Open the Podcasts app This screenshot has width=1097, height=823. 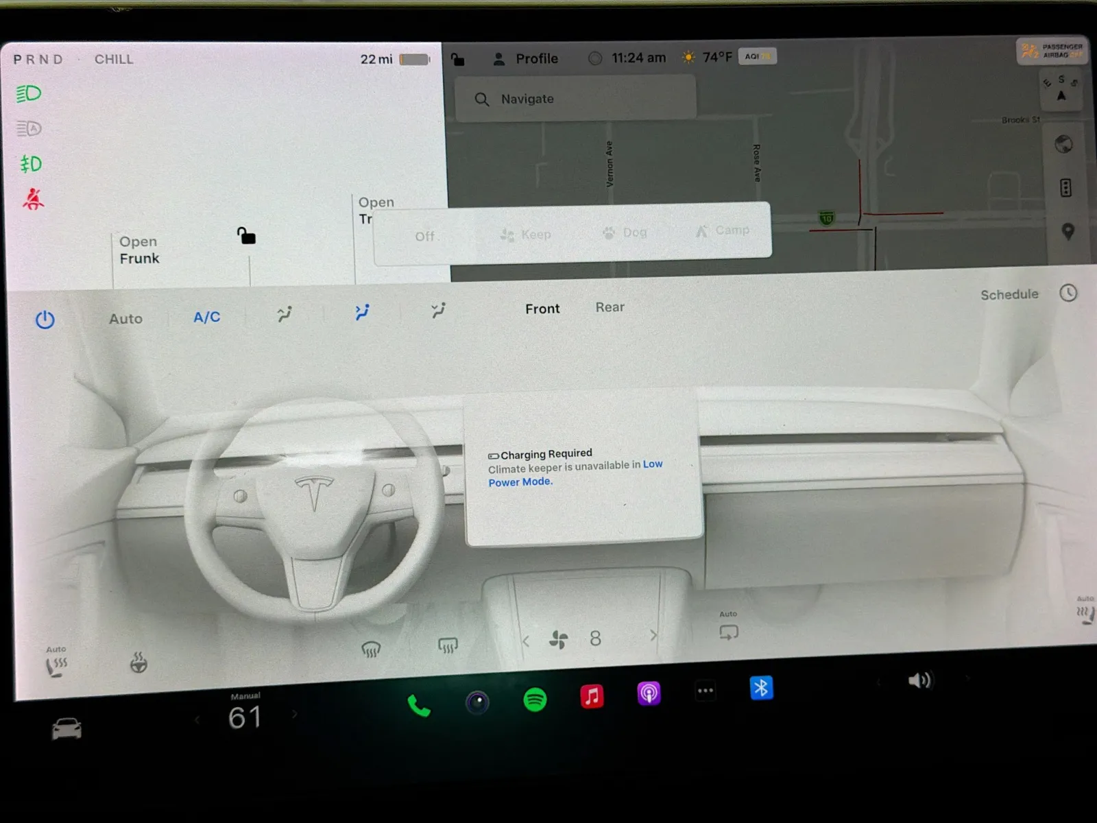[x=649, y=693]
